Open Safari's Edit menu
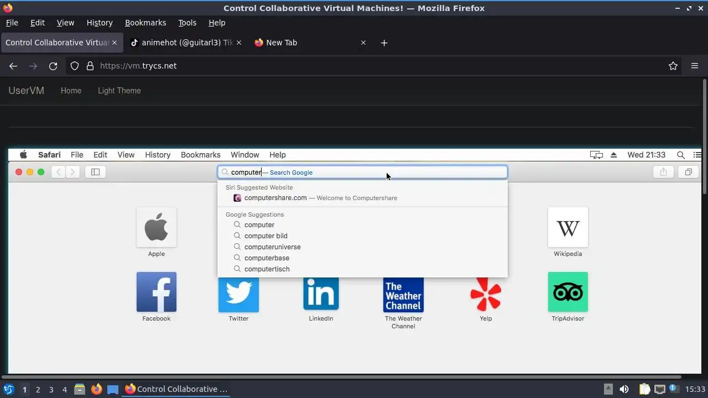 pos(100,155)
